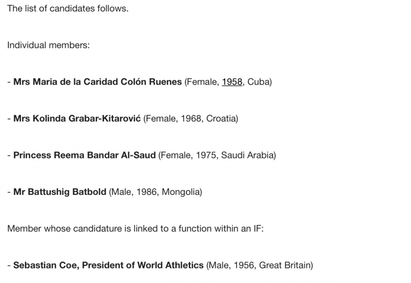
Task: Click on Princess Reema Bandar Al-Saud
Action: tap(85, 155)
